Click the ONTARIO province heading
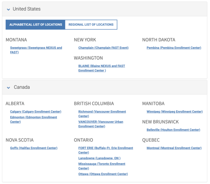Screen dimensions: 210x184 [x=83, y=140]
